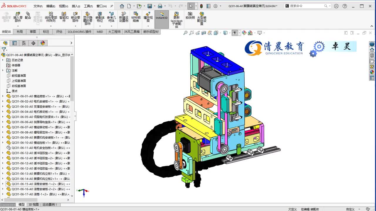376x211 pixels.
Task: Open Linear Component Pattern (线性零部件阵列)
Action: pos(51,17)
